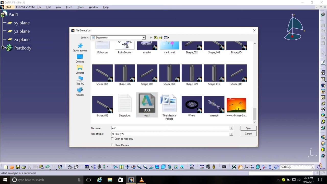Click the Cancel button in dialog
327x184 pixels.
249,134
